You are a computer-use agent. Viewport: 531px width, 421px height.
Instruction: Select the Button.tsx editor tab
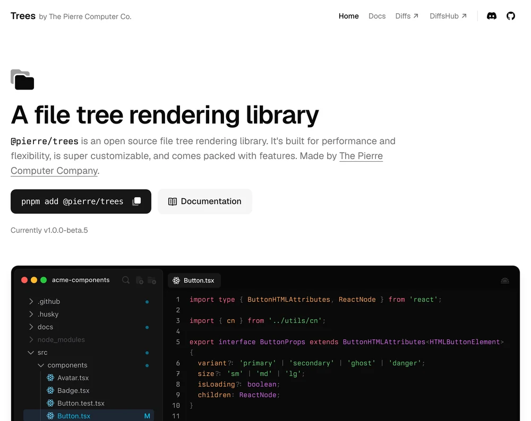click(x=194, y=280)
